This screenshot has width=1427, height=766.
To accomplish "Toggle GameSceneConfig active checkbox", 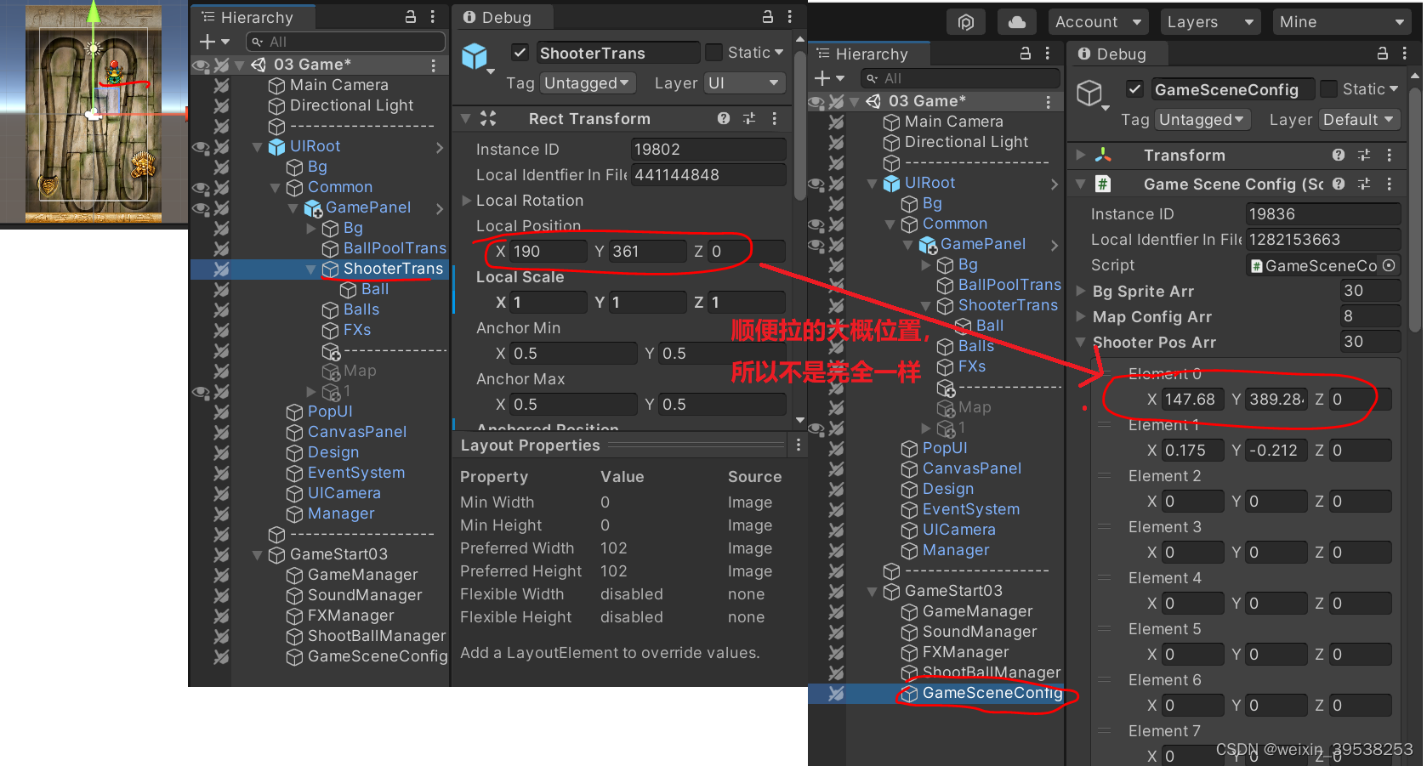I will (x=1134, y=89).
